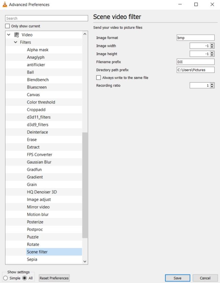The image size is (220, 283).
Task: Select FPS Converter filter
Action: click(x=39, y=155)
